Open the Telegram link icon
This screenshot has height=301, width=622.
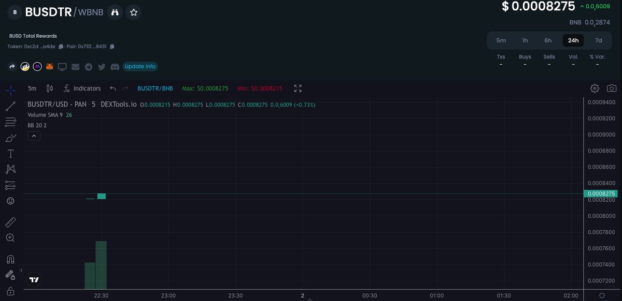tap(89, 67)
